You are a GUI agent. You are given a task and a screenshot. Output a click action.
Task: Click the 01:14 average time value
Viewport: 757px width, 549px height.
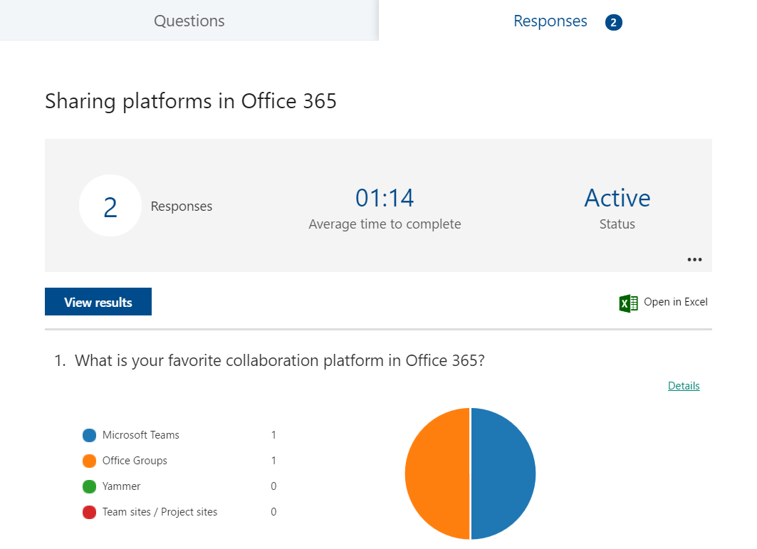tap(385, 198)
